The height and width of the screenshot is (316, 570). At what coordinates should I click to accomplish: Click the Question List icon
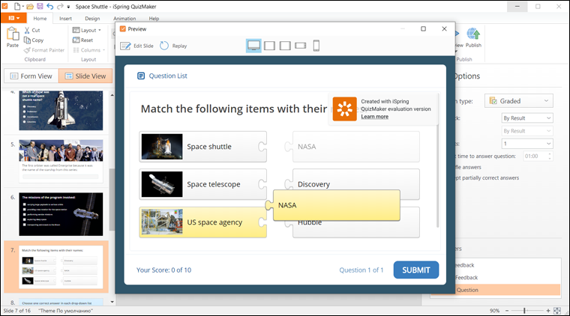click(141, 76)
